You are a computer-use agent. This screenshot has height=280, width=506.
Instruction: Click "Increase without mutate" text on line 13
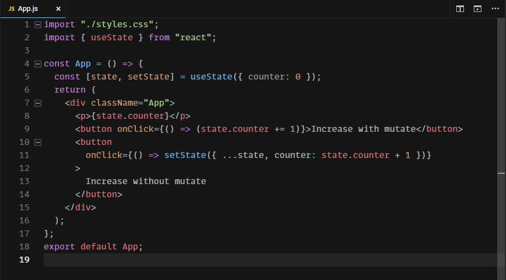pos(146,181)
